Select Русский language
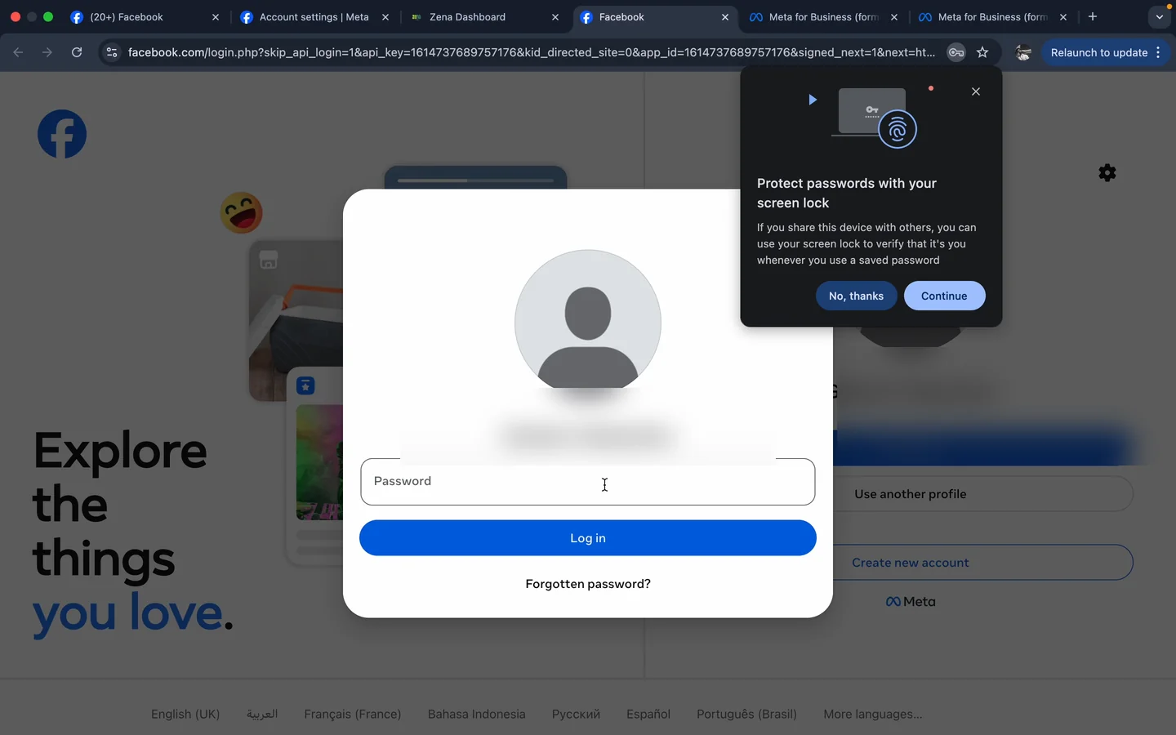 tap(576, 714)
